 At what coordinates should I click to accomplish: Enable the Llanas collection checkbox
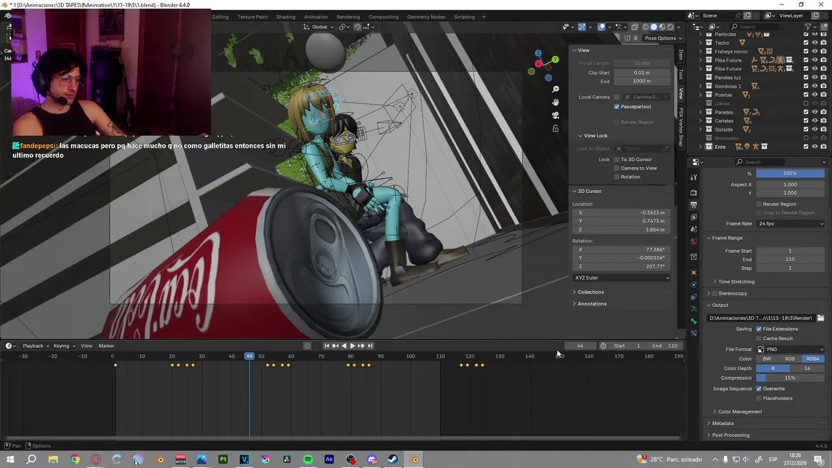point(806,103)
